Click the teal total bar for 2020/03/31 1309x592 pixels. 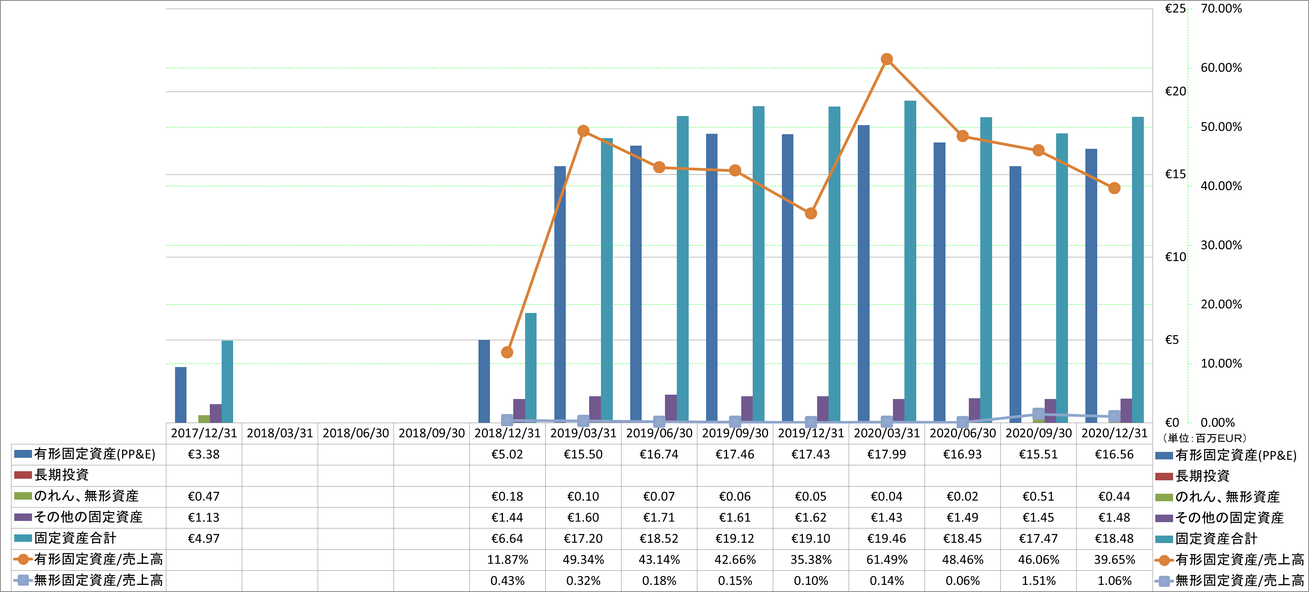tap(910, 262)
